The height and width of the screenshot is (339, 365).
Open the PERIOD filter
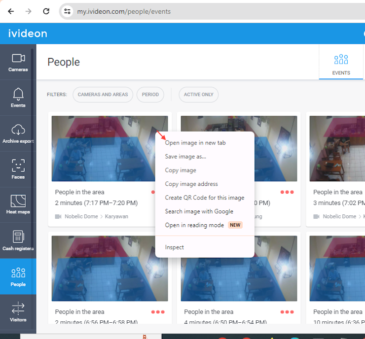click(150, 95)
